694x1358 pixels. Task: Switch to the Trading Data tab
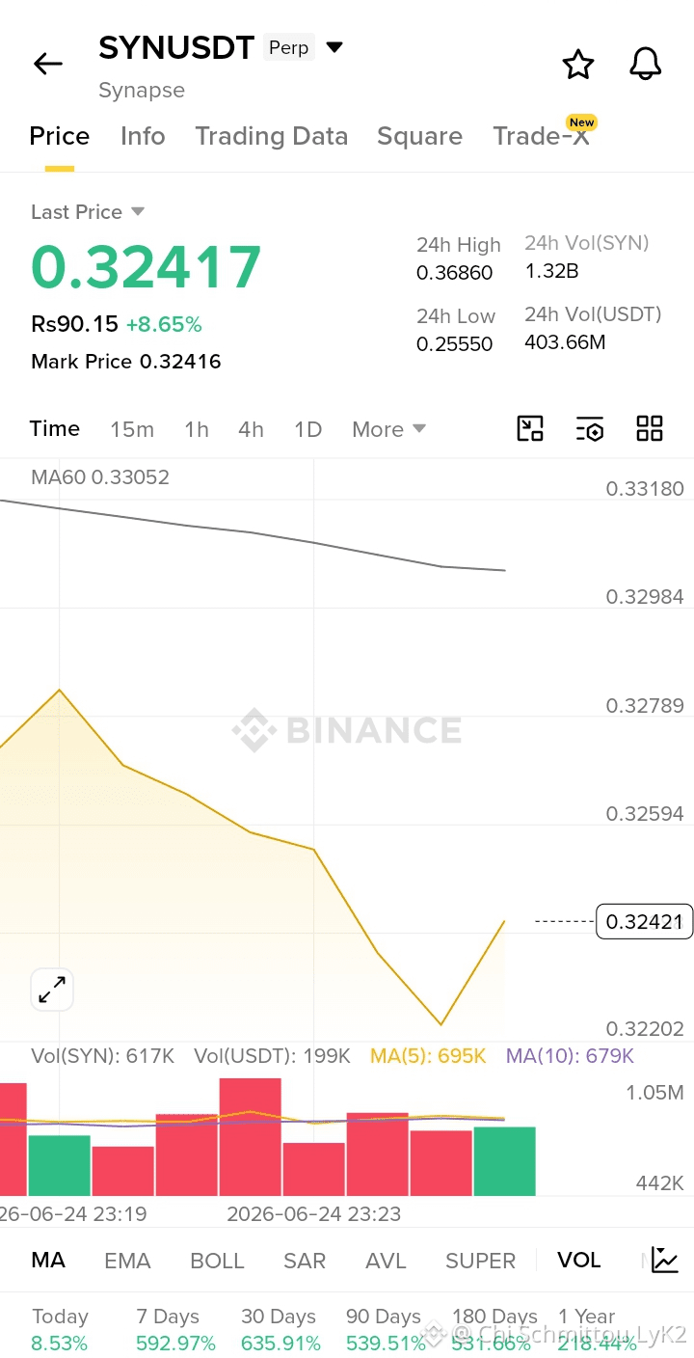272,136
